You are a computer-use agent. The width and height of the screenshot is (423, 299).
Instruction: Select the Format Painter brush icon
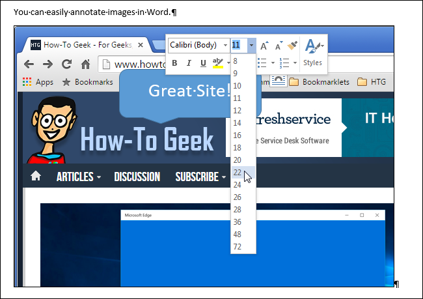[292, 46]
